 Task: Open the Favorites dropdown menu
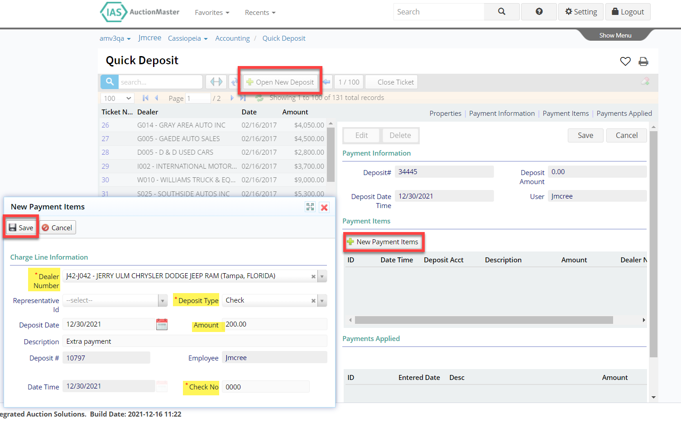point(212,13)
